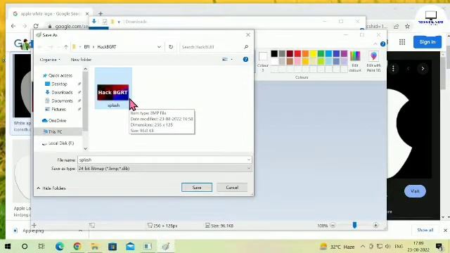Image resolution: width=450 pixels, height=253 pixels.
Task: Select Pictures in navigation pane
Action: pyautogui.click(x=58, y=110)
